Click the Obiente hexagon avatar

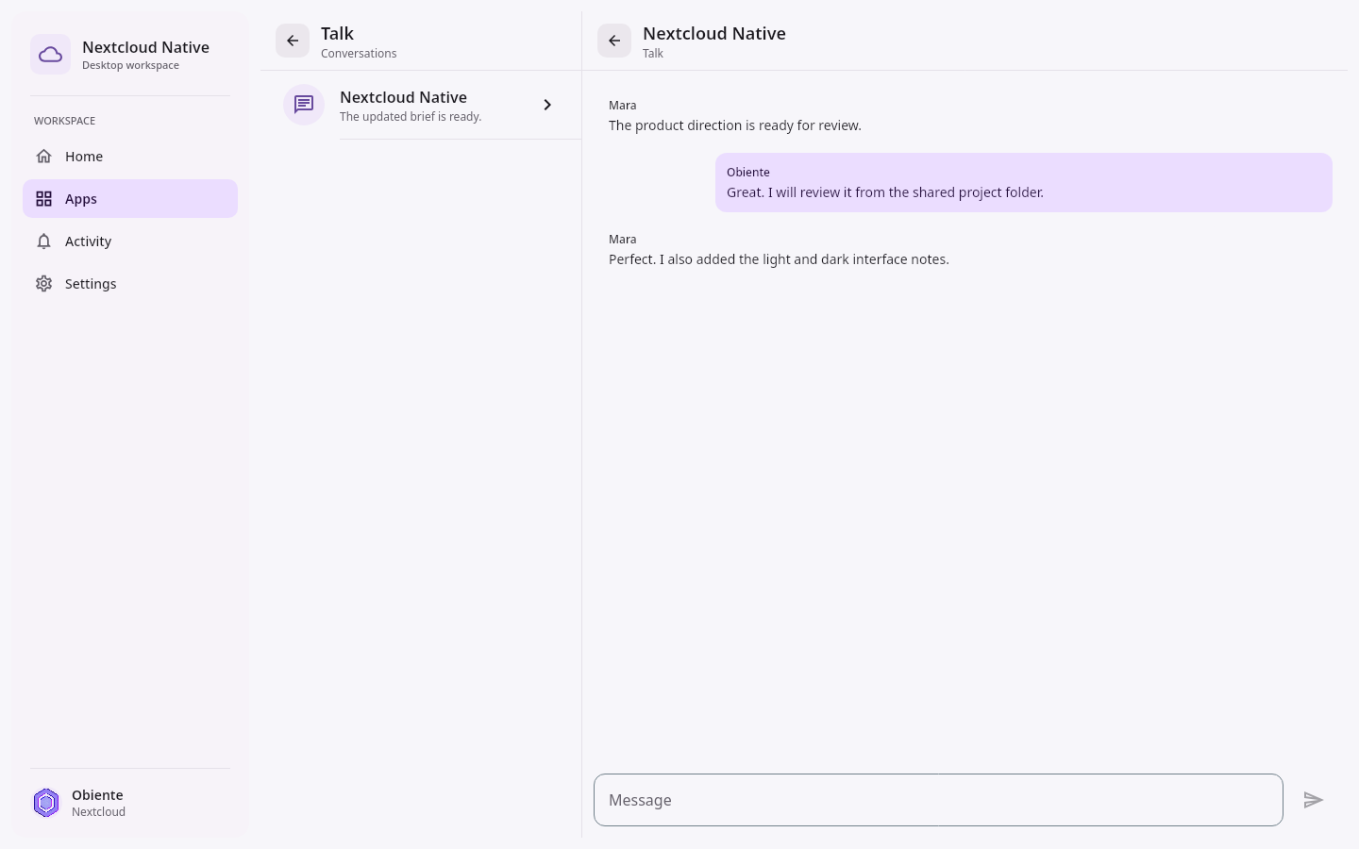pyautogui.click(x=46, y=803)
